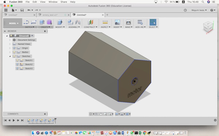Play the timeline
The height and width of the screenshot is (136, 219).
tap(14, 120)
